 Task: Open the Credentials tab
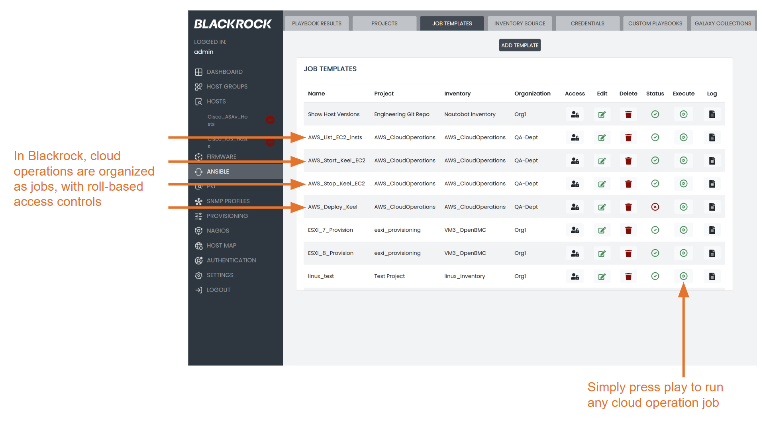click(587, 23)
